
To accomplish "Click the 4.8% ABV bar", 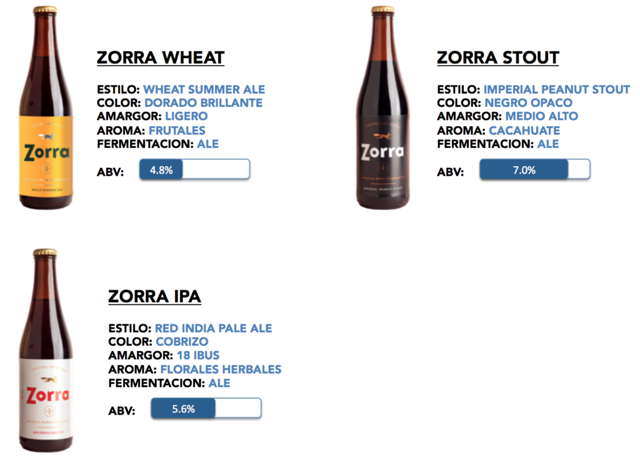I will [195, 169].
